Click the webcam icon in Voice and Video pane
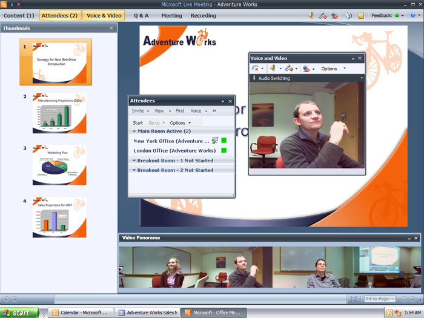Viewport: 424px width, 318px height. point(306,68)
